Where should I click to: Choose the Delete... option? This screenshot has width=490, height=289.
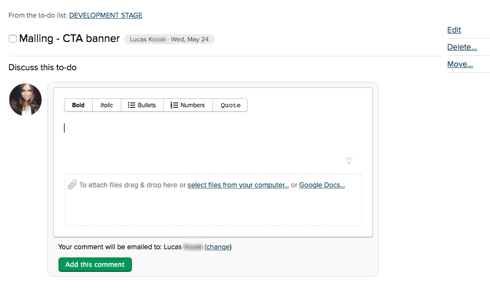tap(462, 47)
